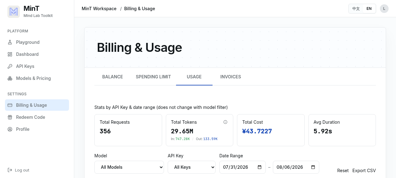
Task: Click the Playground flask icon
Action: (10, 42)
